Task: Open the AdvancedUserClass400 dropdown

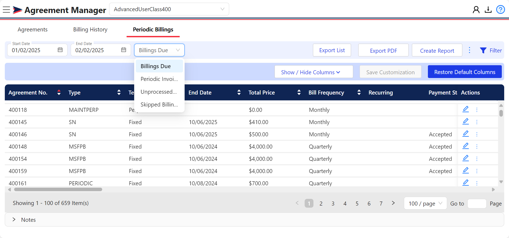Action: pyautogui.click(x=169, y=9)
